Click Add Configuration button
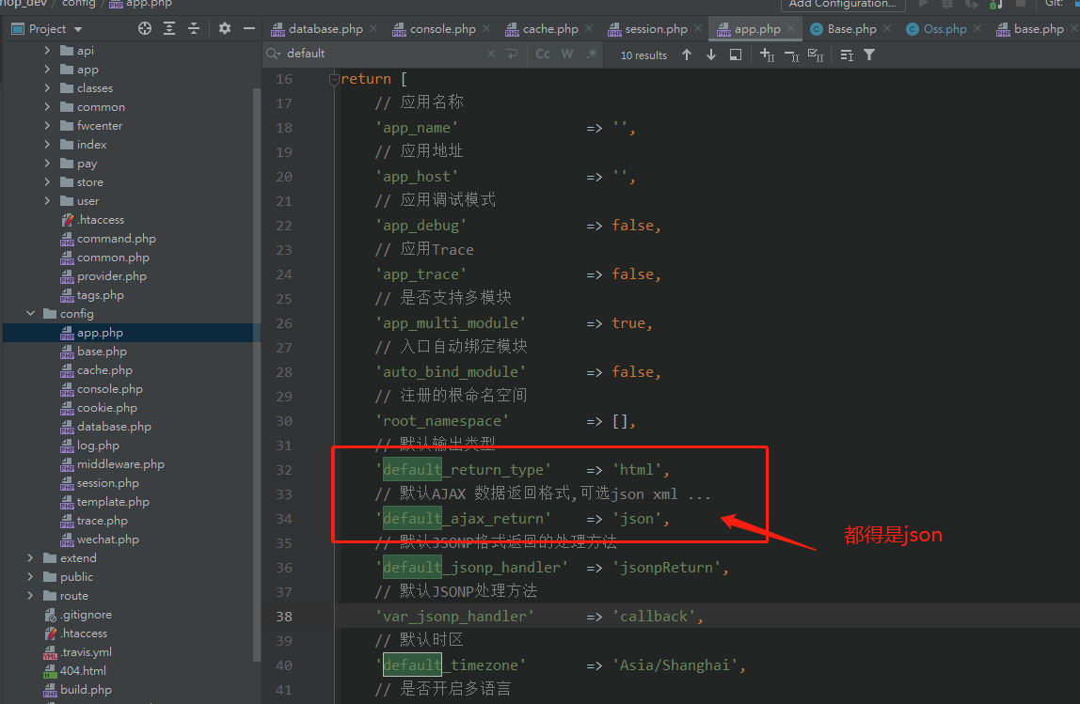This screenshot has width=1080, height=704. pyautogui.click(x=842, y=4)
